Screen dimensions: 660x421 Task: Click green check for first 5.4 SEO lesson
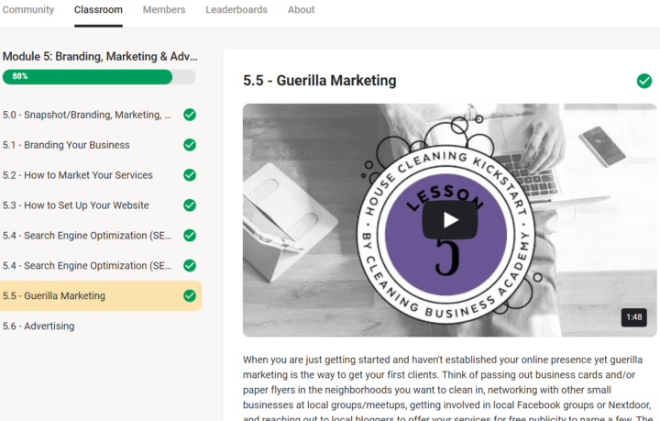[x=190, y=236]
